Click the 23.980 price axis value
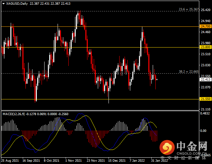 (x=206, y=43)
